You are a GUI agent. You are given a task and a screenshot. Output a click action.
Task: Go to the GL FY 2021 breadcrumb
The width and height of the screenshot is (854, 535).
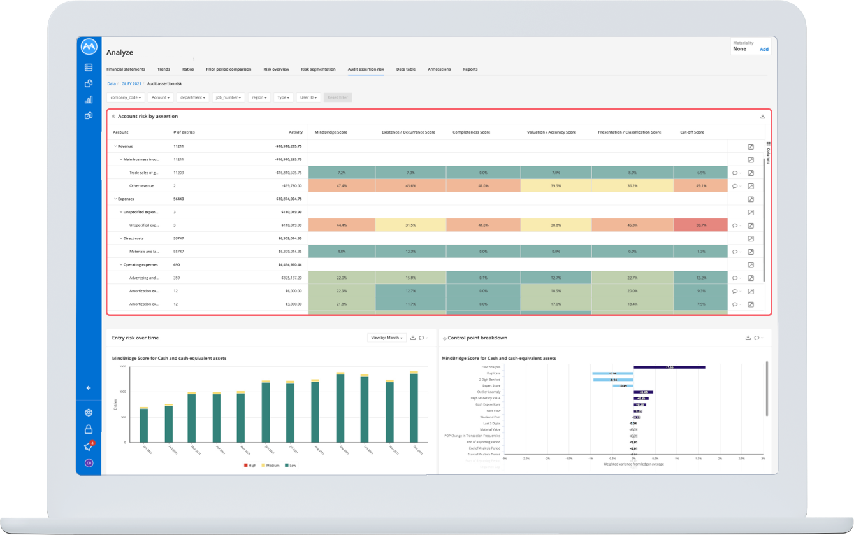coord(131,83)
